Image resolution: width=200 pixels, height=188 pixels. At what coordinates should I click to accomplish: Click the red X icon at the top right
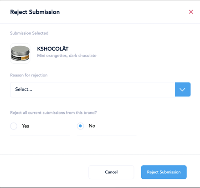[191, 12]
